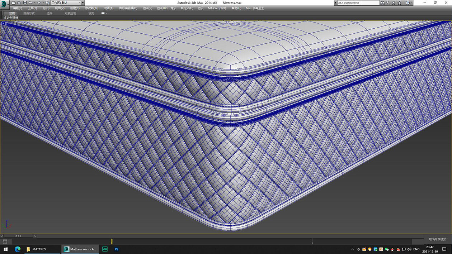Click the Undo arrow icon
Viewport: 452px width, 254px height.
coord(30,3)
